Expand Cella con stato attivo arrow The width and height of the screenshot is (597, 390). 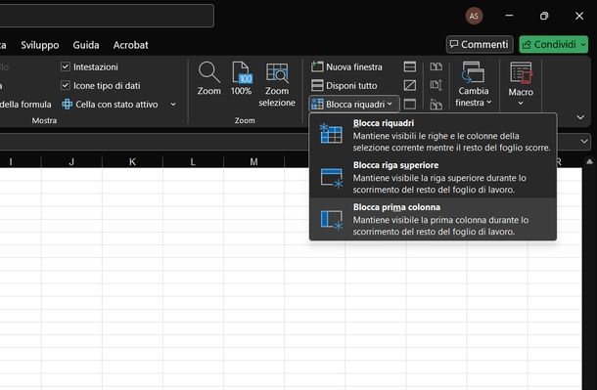point(173,105)
